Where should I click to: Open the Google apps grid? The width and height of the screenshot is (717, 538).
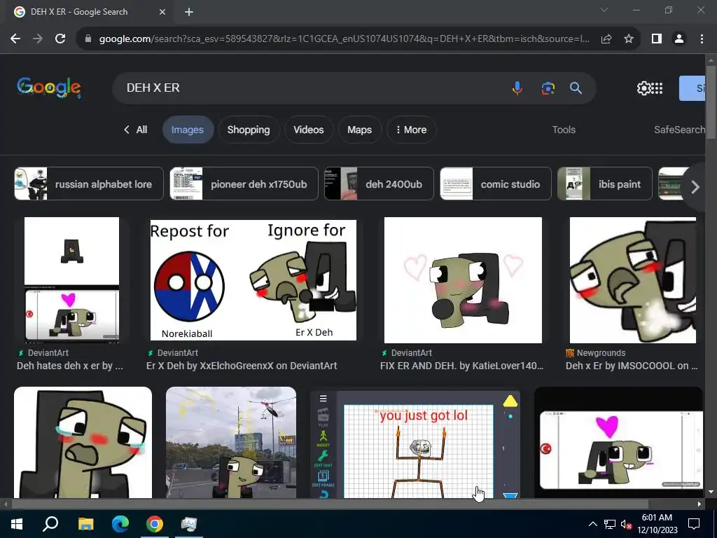click(x=657, y=88)
